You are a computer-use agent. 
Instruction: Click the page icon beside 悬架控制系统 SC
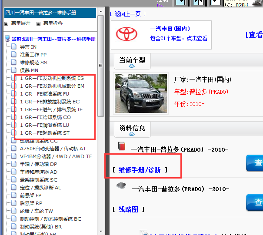pyautogui.click(x=14, y=179)
